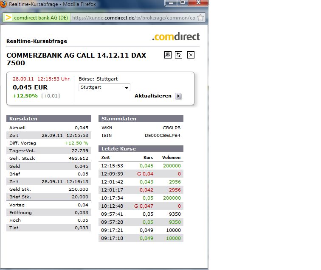Open the Stuttgart exchange dropdown
The image size is (321, 270).
coord(104,87)
